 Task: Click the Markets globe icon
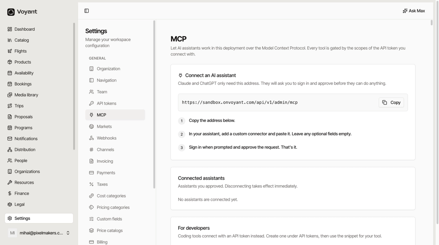[x=91, y=126]
